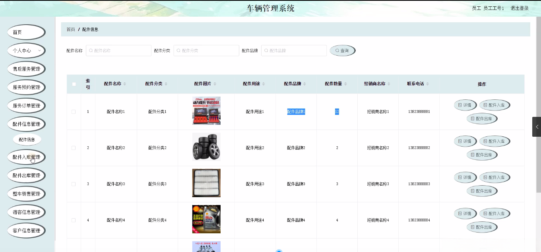Click 配件出库 for 配件名称4 row
541x252 pixels.
[482, 227]
